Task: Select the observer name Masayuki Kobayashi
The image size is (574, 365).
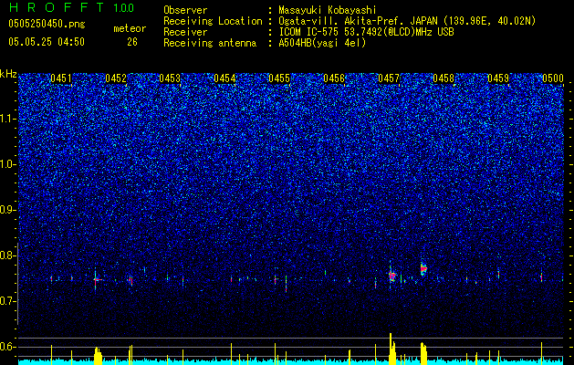Action: [x=328, y=10]
